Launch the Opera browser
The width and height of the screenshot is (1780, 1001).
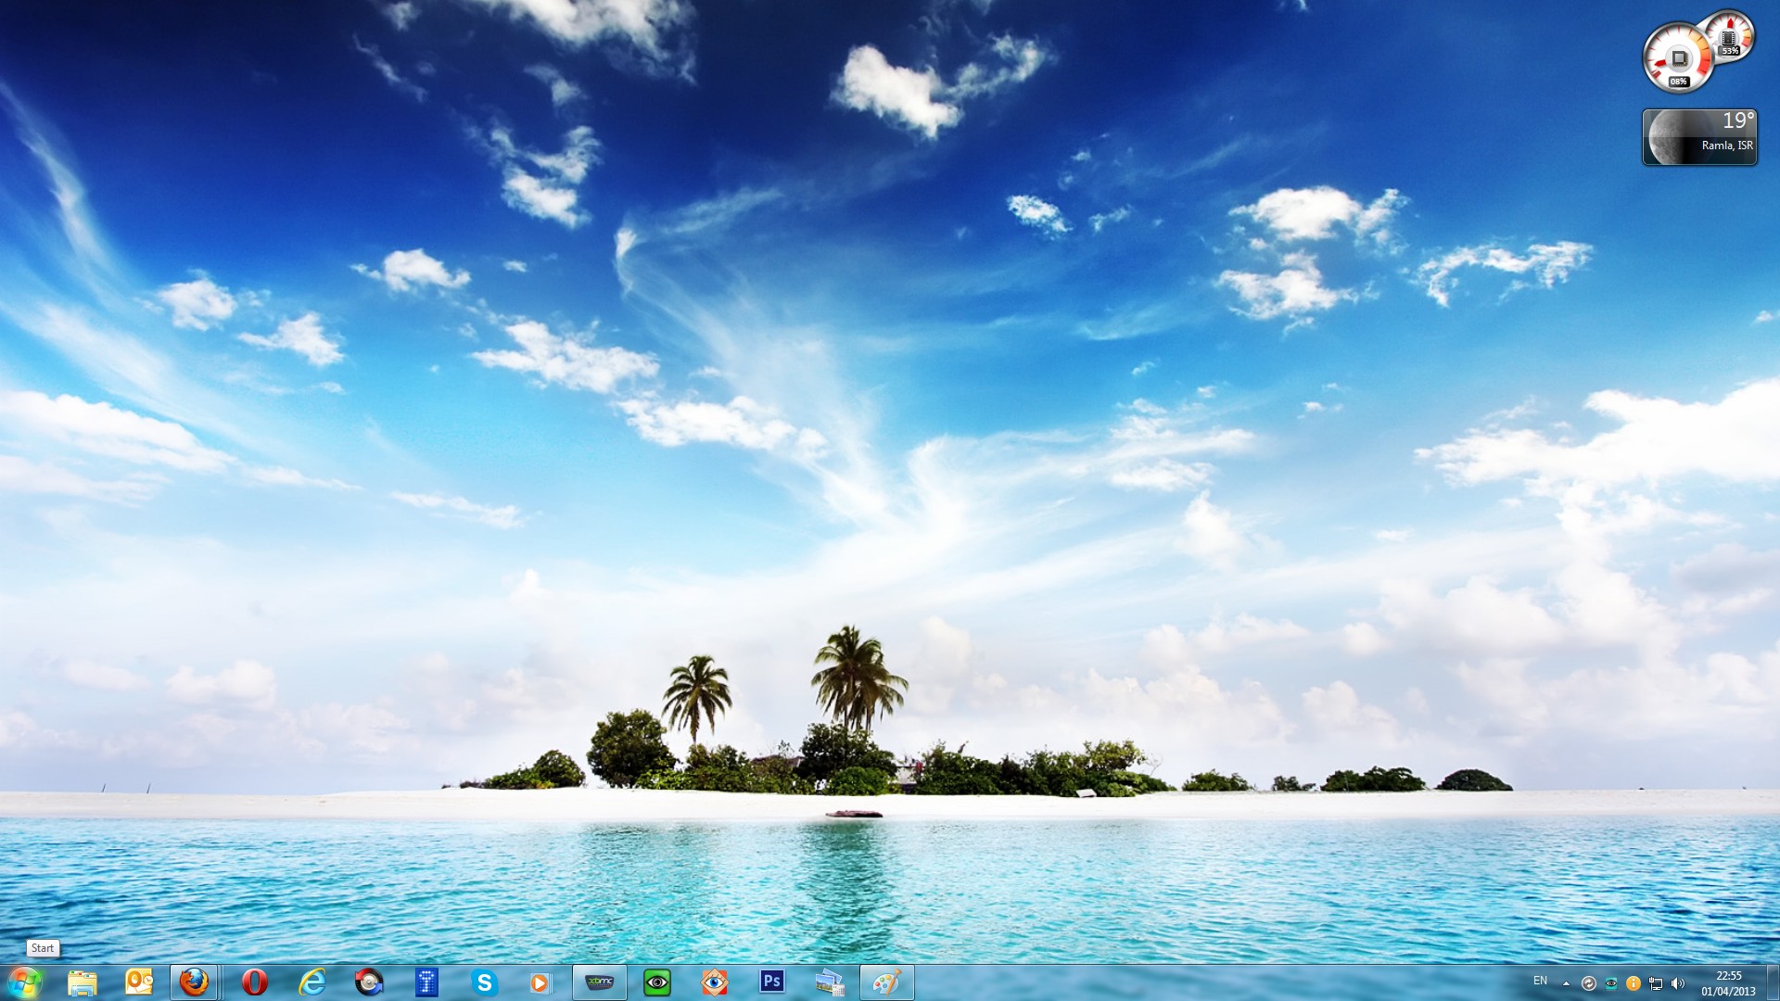(254, 982)
